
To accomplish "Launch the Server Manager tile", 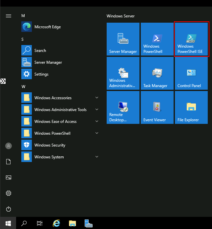I will pyautogui.click(x=123, y=39).
